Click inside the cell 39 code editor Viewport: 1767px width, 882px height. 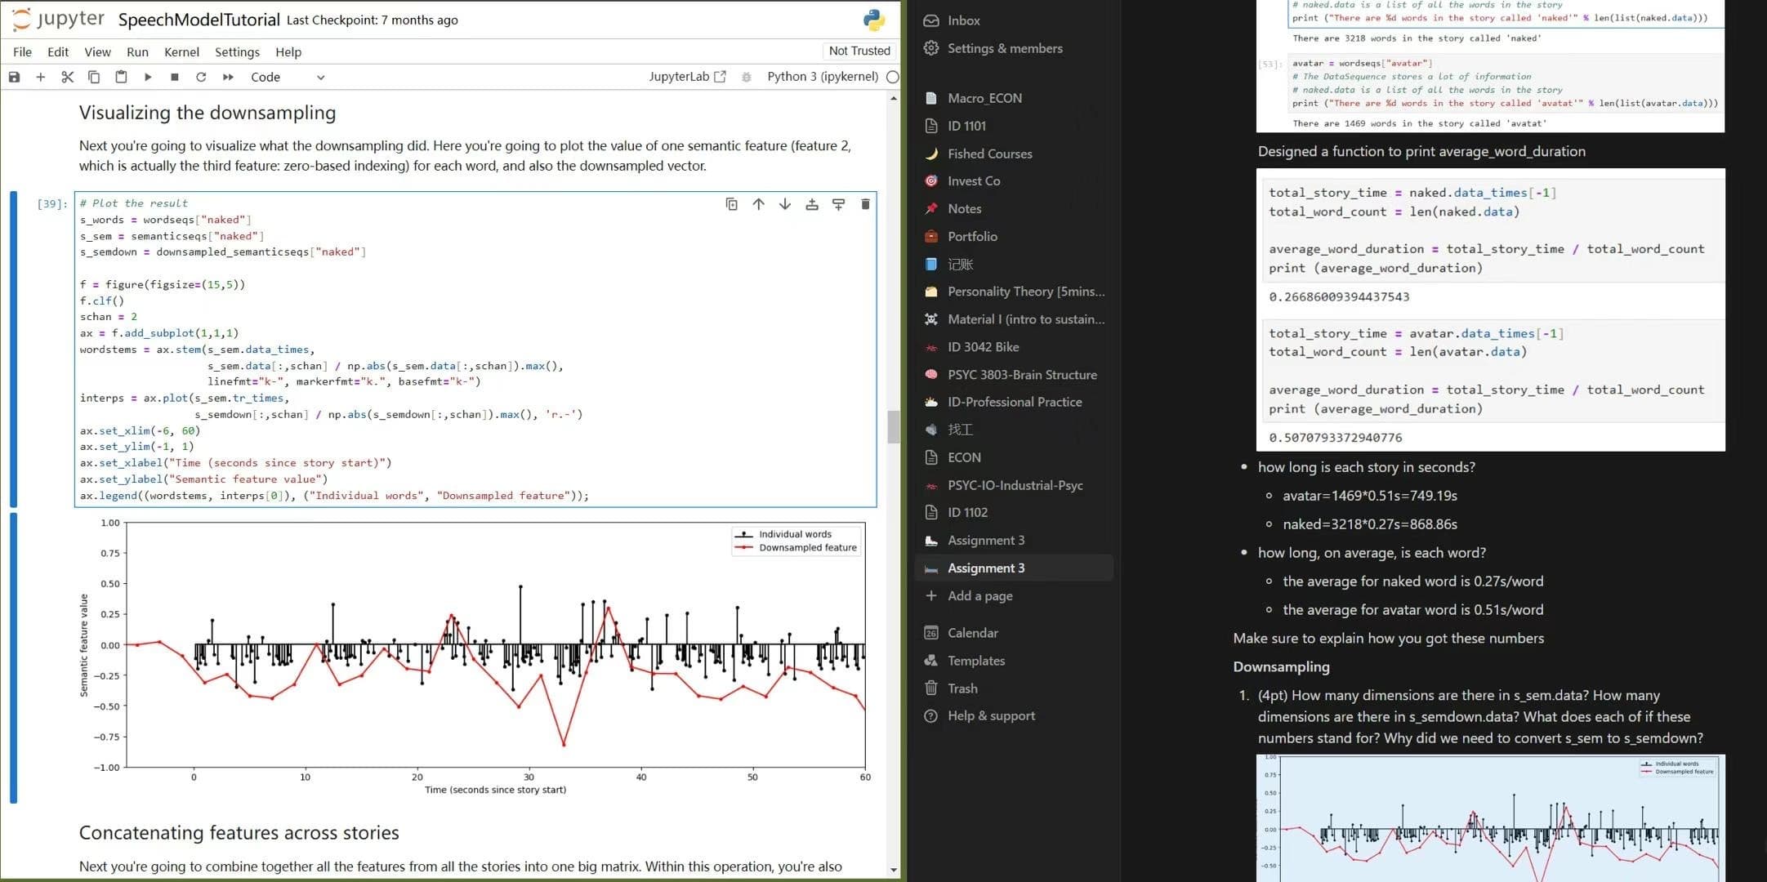coord(475,350)
